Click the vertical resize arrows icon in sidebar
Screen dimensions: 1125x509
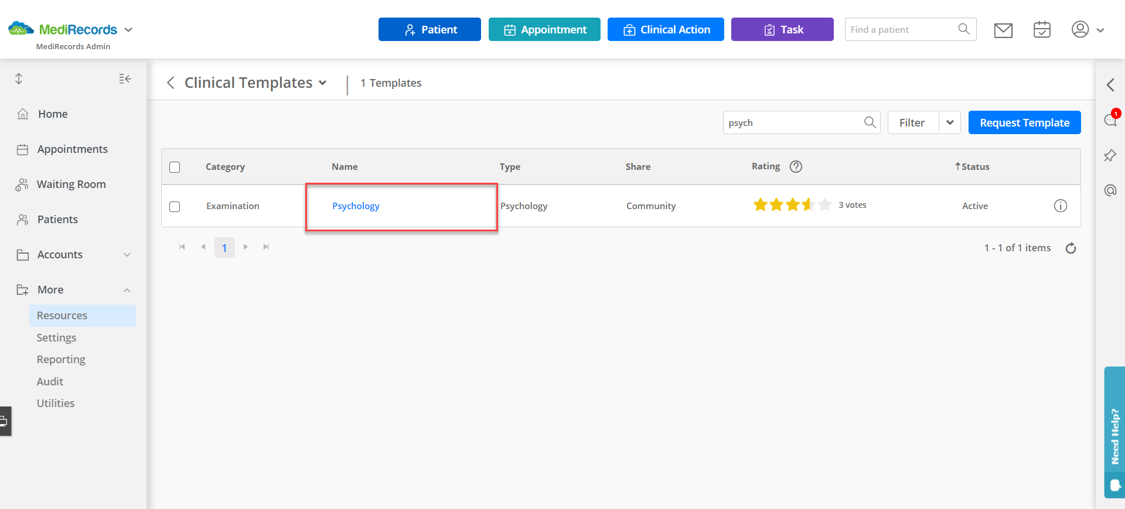click(x=19, y=78)
